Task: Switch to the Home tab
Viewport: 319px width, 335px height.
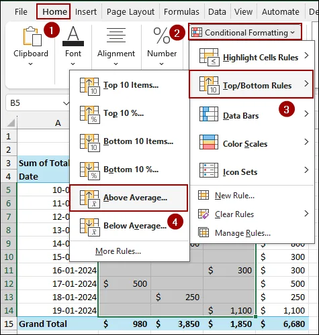Action: click(x=54, y=11)
